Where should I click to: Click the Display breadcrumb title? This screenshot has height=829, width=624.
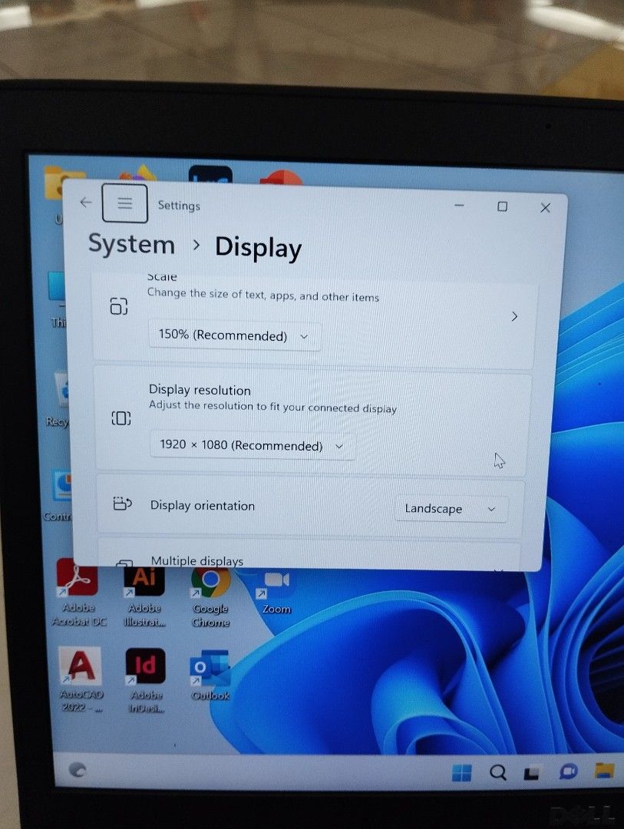click(x=258, y=247)
